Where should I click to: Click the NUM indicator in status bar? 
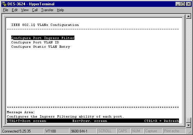137,131
